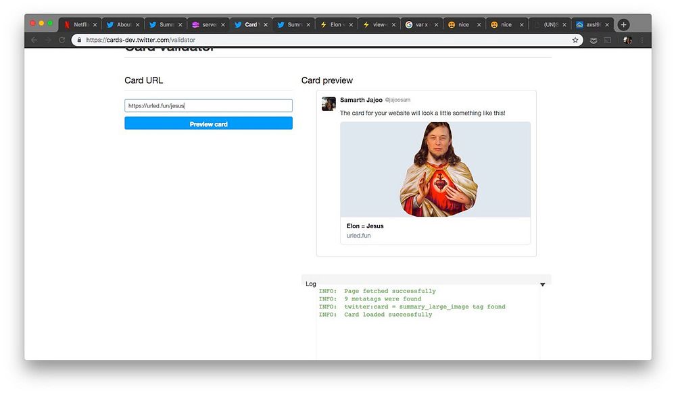The image size is (676, 395).
Task: Click Samarth Jajoo's avatar picture
Action: pos(329,104)
